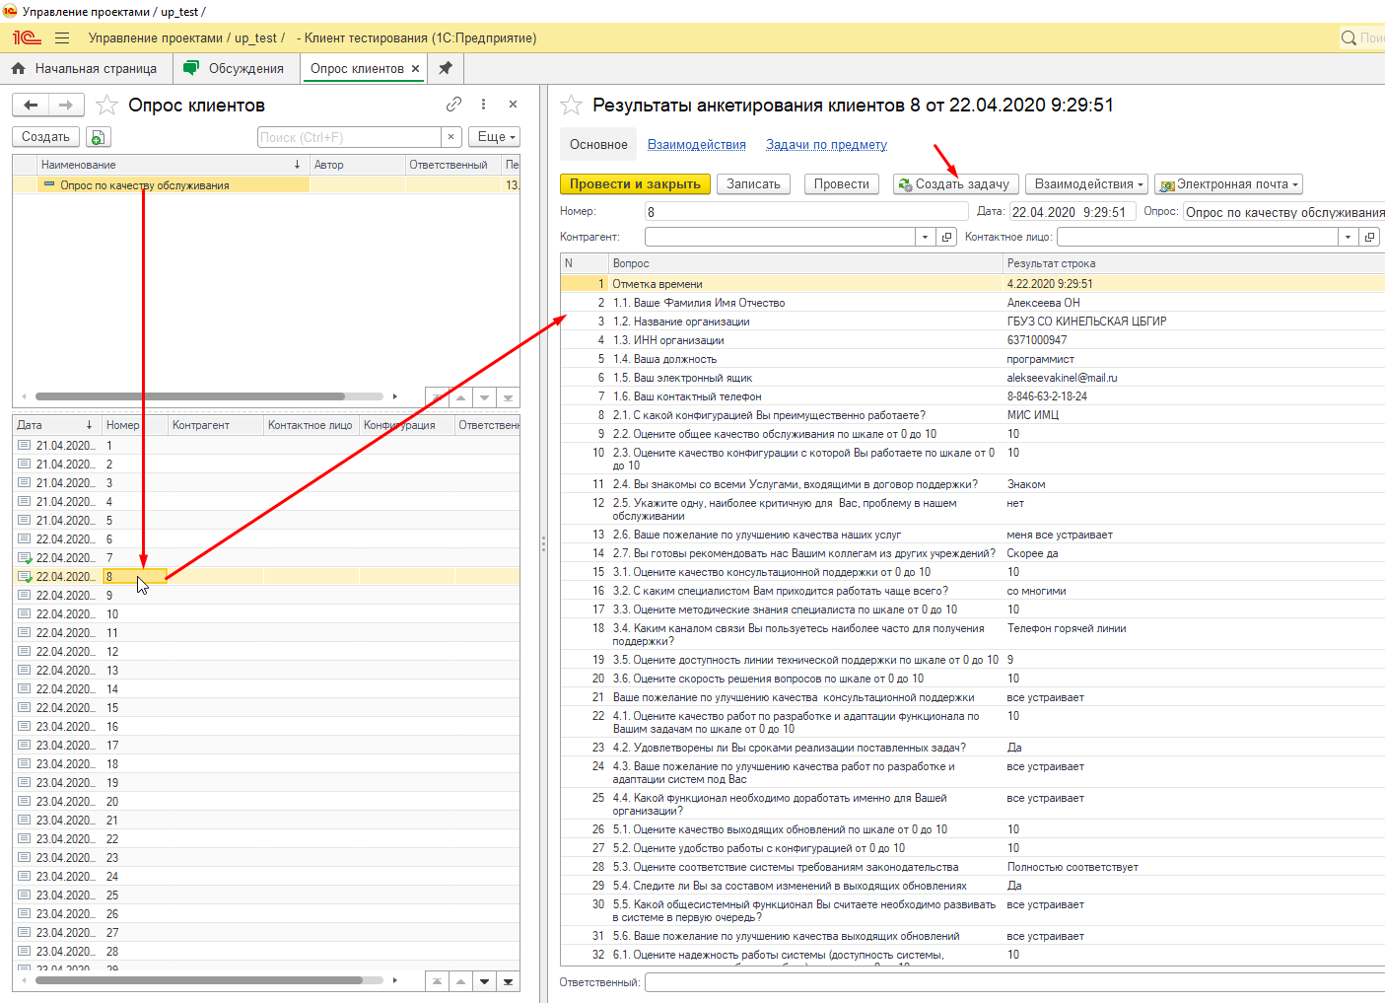Open the Контрагент field dropdown arrow
The image size is (1385, 1003).
click(925, 238)
